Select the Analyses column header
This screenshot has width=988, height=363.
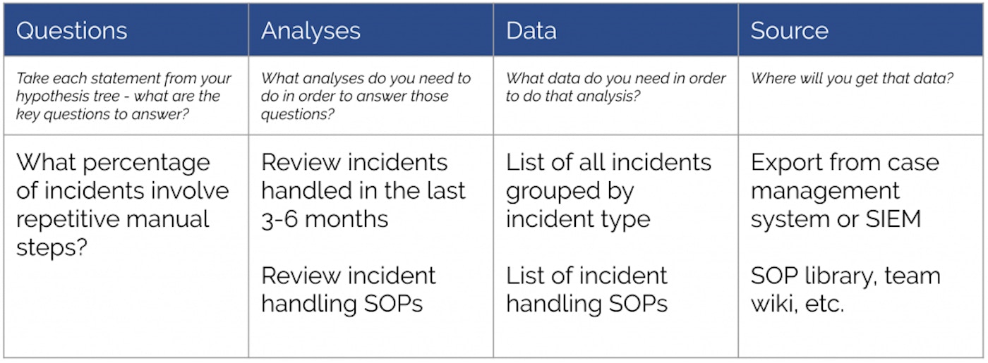(x=311, y=31)
